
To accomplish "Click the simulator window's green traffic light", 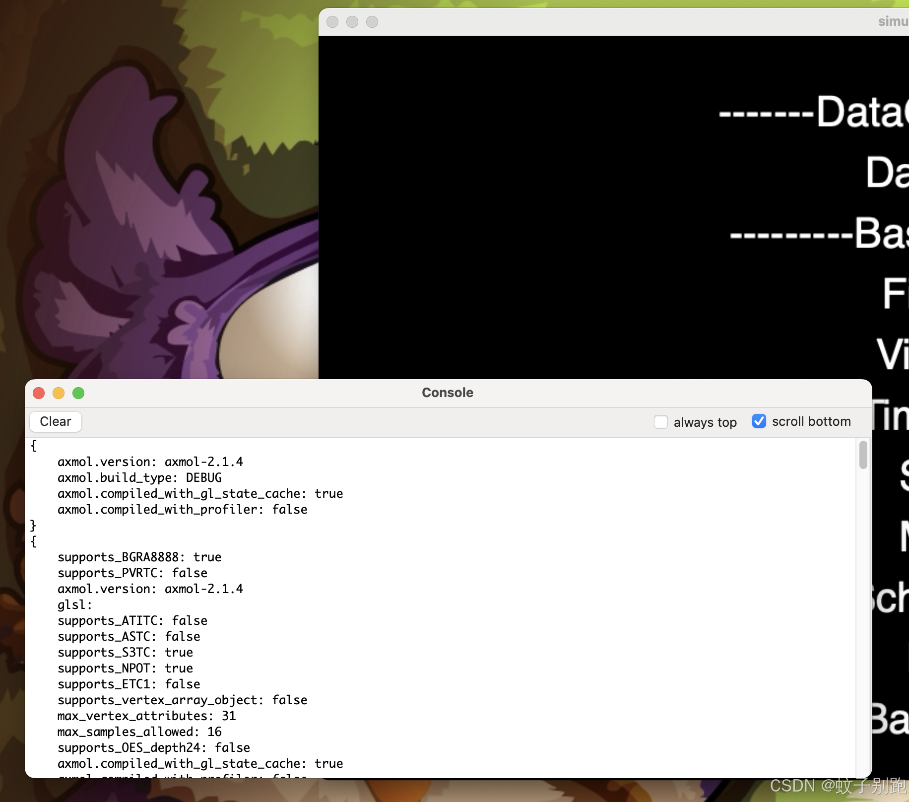I will 372,22.
